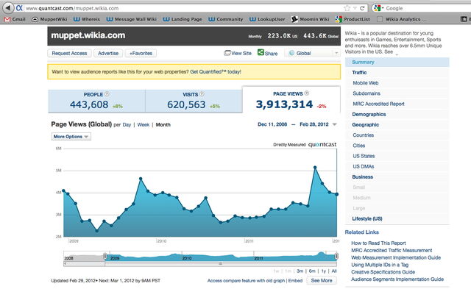This screenshot has width=471, height=289.
Task: Follow the Get Quantified today link
Action: [216, 72]
